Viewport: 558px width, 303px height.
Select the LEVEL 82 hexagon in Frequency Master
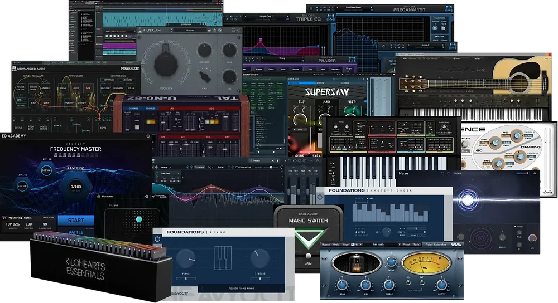coord(76,187)
